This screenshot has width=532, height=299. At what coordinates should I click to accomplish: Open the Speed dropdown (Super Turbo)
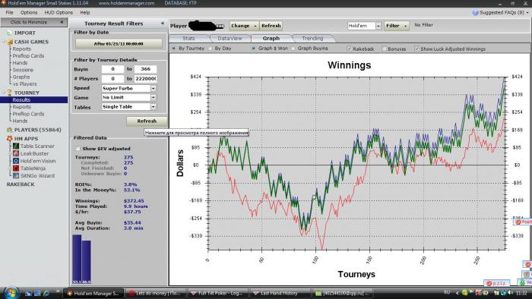(154, 88)
